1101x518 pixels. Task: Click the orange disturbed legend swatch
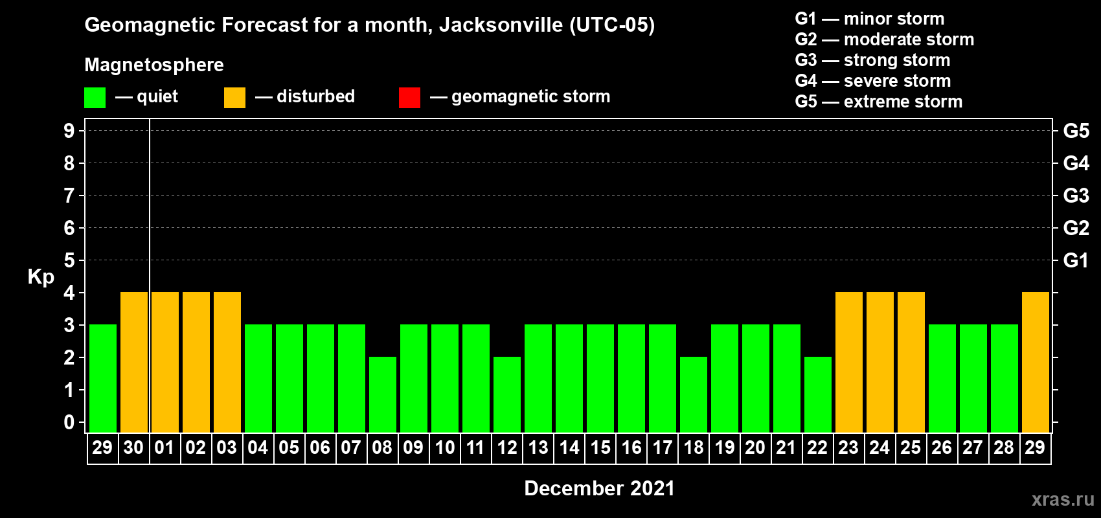pyautogui.click(x=234, y=98)
